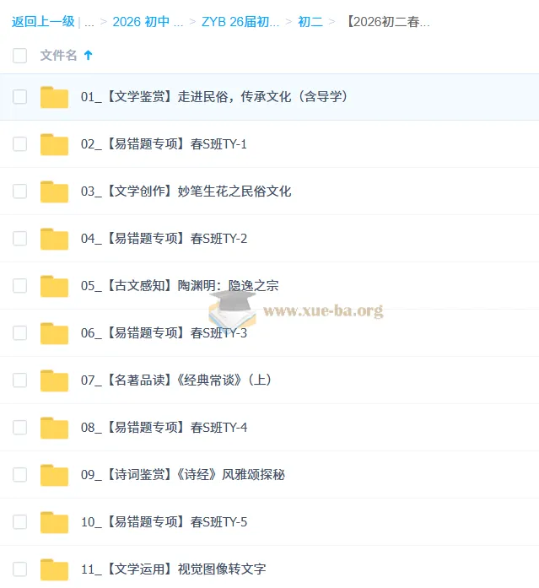Screen dimensions: 539x588
Task: Tick checkbox for 08_【易错题专项】春S班TY-4
Action: pyautogui.click(x=19, y=428)
